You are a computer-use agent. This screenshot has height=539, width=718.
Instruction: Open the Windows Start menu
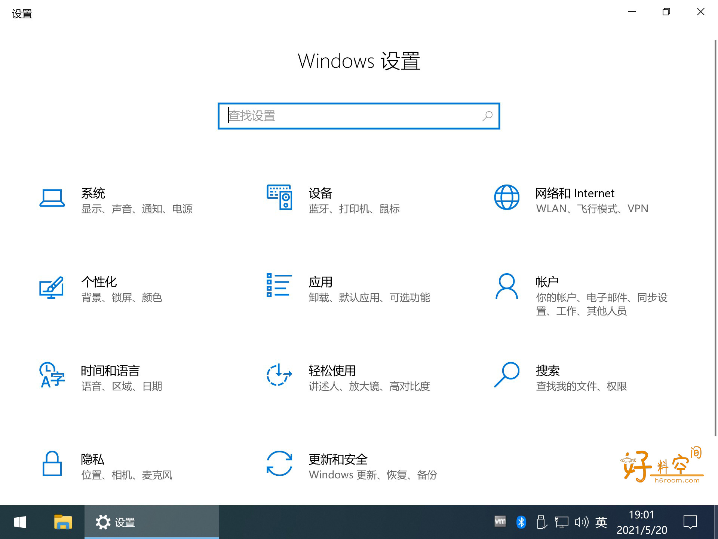(x=20, y=522)
